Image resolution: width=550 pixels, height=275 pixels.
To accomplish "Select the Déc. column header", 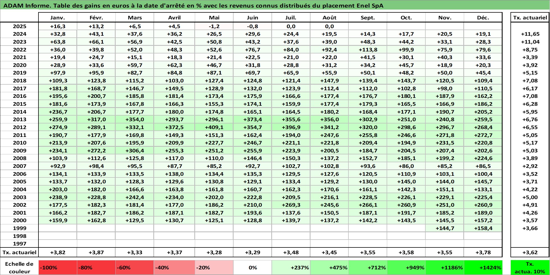I will 483,17.
